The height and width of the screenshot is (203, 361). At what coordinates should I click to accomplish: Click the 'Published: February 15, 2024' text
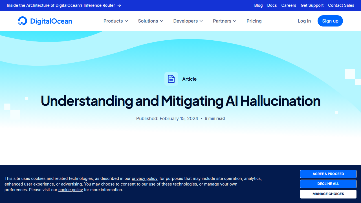click(x=167, y=118)
